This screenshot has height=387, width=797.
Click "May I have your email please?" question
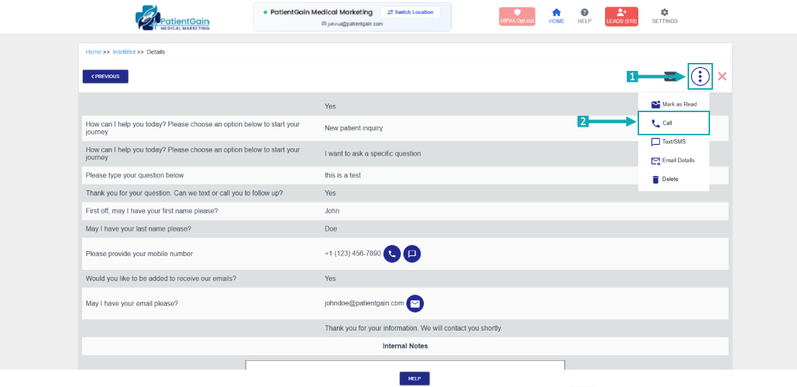point(132,303)
